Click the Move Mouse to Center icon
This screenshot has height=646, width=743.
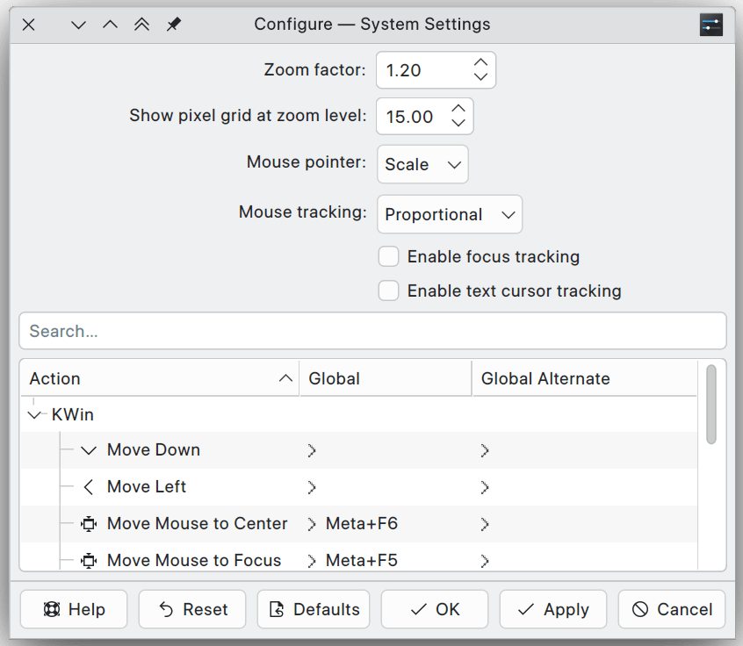tap(89, 524)
